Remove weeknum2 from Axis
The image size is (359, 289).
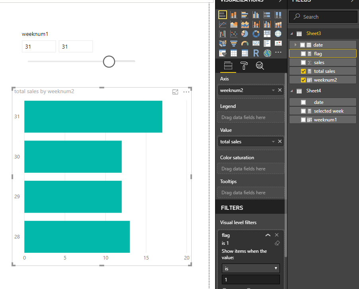pos(280,90)
